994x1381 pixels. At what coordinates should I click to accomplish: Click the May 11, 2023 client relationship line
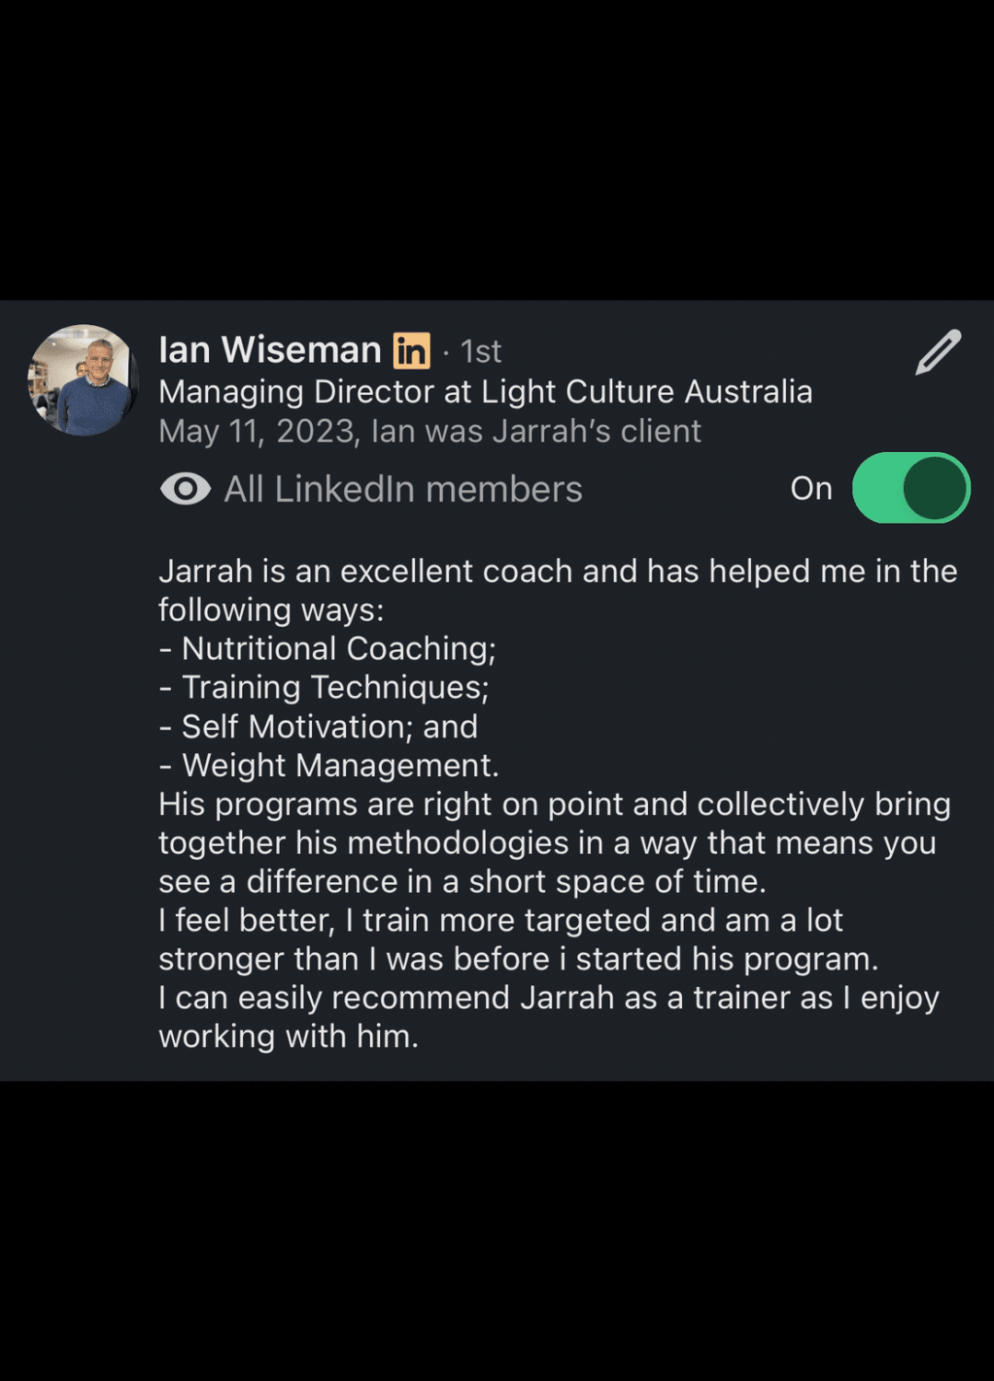(430, 431)
